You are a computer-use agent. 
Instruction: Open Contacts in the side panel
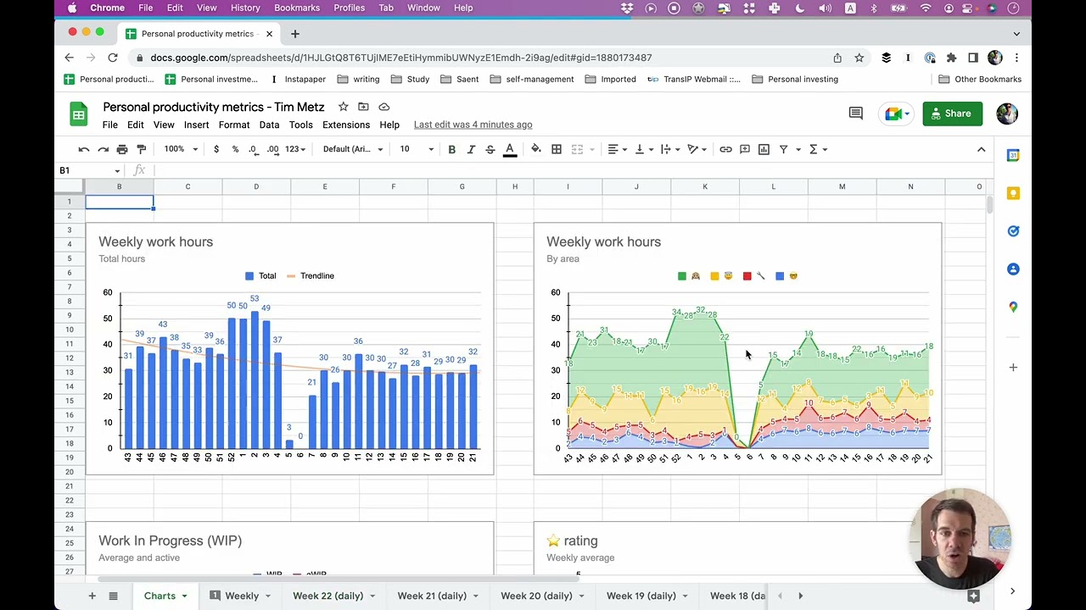pyautogui.click(x=1013, y=269)
